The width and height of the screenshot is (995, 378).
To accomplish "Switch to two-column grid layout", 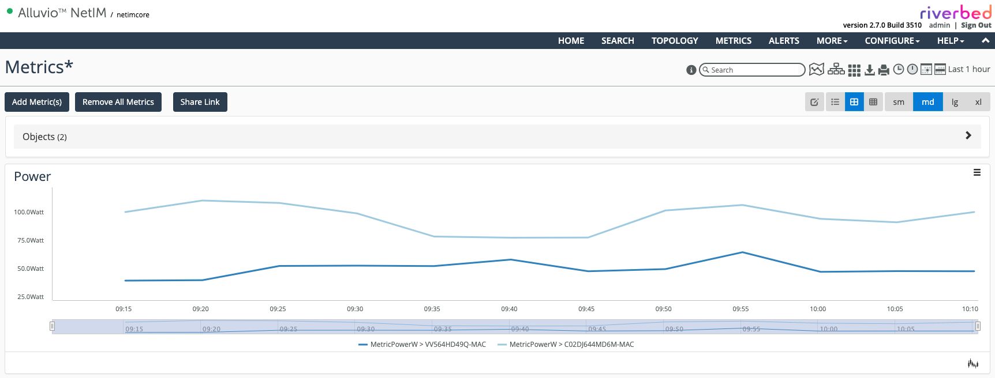I will (x=854, y=102).
